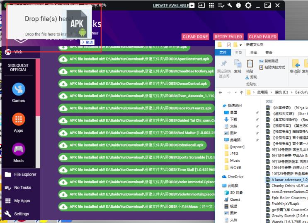This screenshot has height=223, width=308.
Task: Click the 名称 column header in Explorer
Action: 269,102
